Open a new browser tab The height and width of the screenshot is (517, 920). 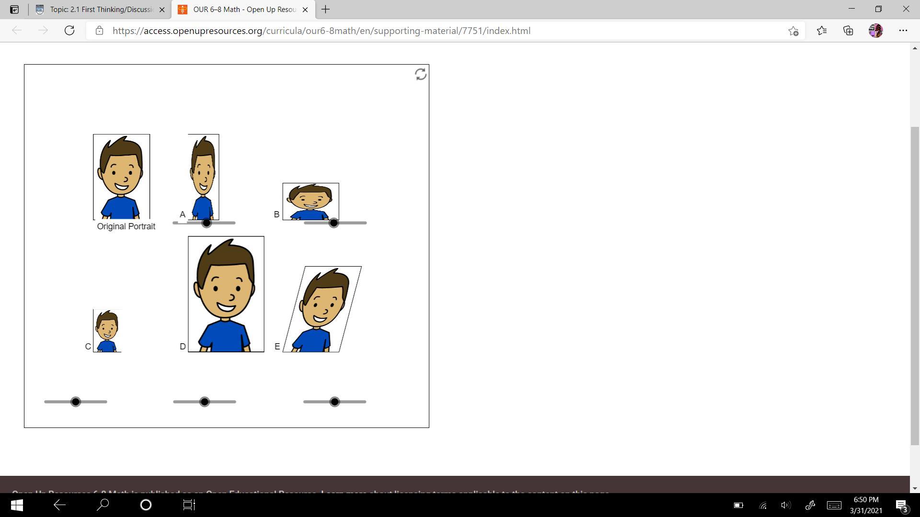point(325,10)
